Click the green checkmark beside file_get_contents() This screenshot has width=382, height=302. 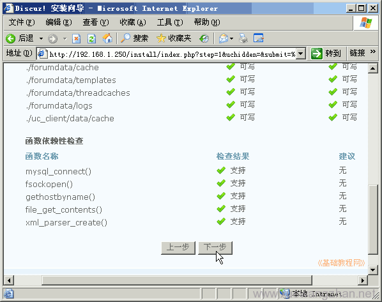pyautogui.click(x=221, y=209)
